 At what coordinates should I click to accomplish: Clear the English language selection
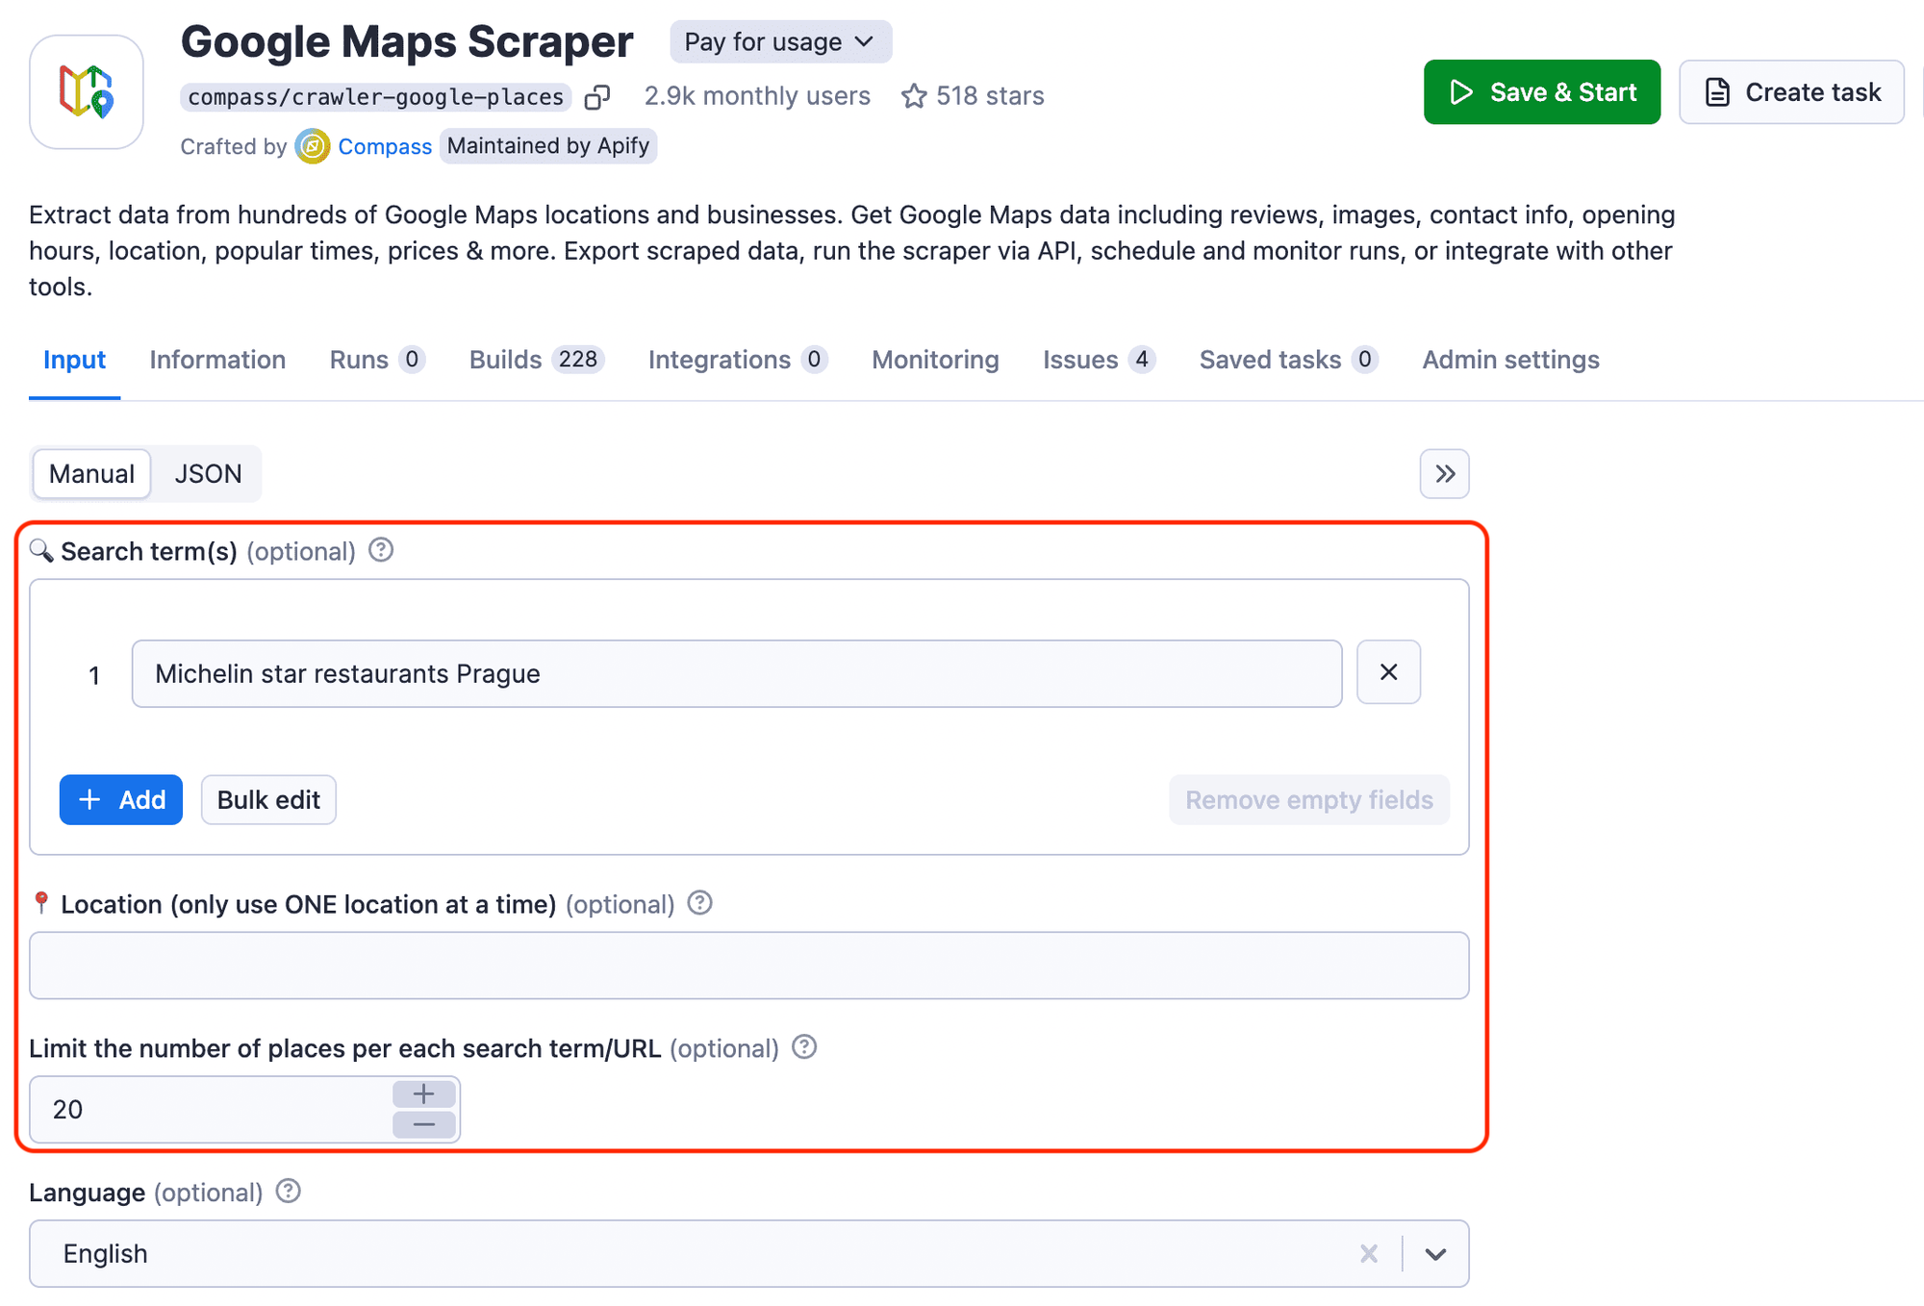coord(1369,1254)
